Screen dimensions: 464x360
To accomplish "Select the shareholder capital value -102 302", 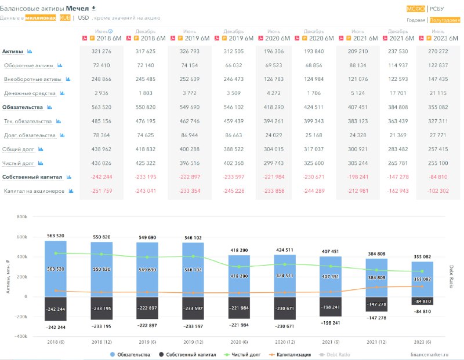I will [438, 191].
